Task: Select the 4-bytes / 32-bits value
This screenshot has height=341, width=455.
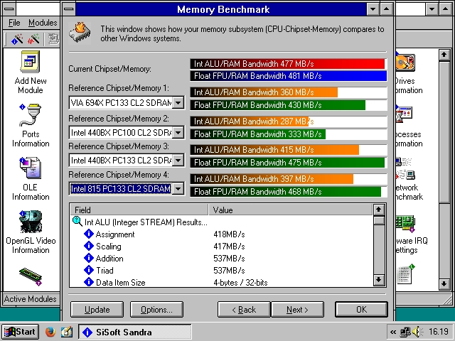Action: pos(240,283)
